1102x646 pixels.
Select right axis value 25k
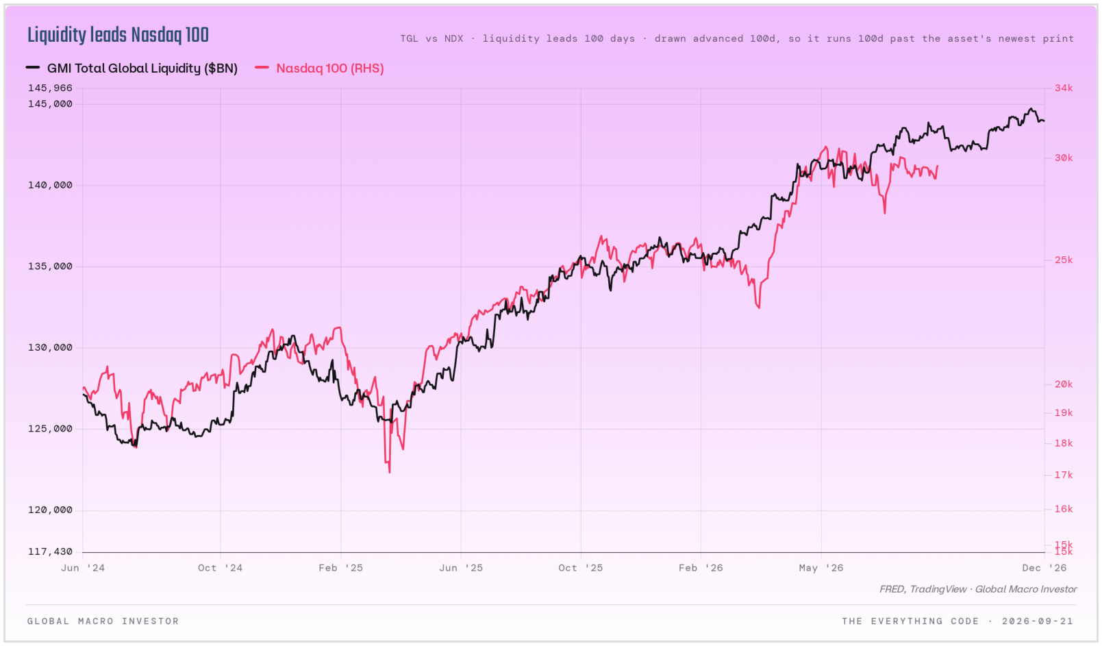[1064, 260]
